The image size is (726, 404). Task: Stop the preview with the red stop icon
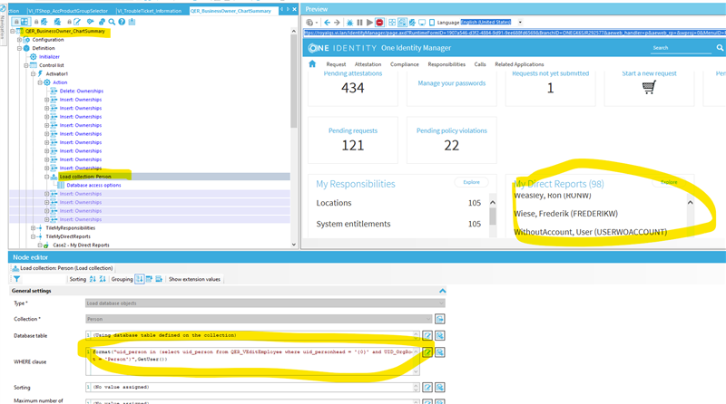(x=379, y=22)
